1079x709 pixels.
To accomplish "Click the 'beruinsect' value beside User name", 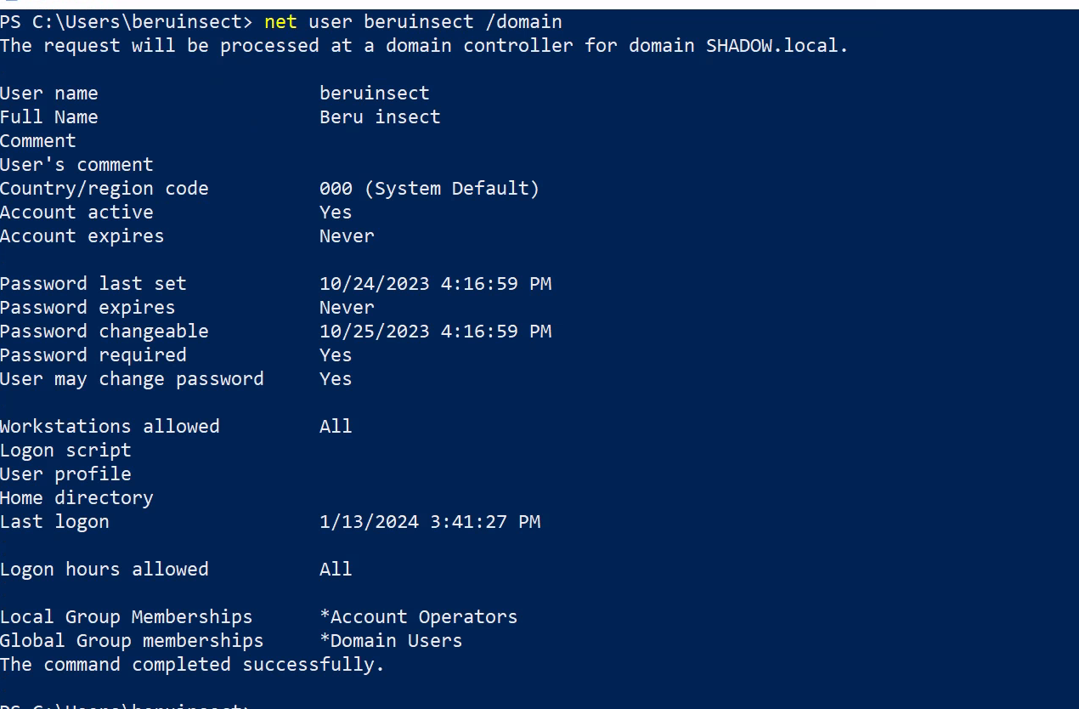I will point(374,93).
